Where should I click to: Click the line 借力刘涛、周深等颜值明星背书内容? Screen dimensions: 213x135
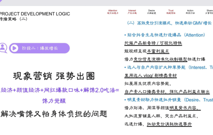pos(162,108)
